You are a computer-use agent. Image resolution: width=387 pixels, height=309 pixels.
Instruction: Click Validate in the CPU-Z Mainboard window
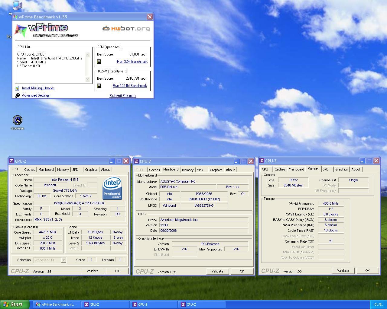[x=217, y=271]
